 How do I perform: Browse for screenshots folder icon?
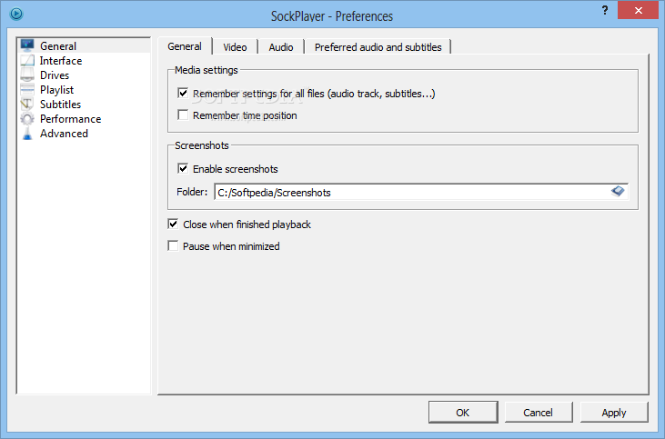pyautogui.click(x=618, y=192)
